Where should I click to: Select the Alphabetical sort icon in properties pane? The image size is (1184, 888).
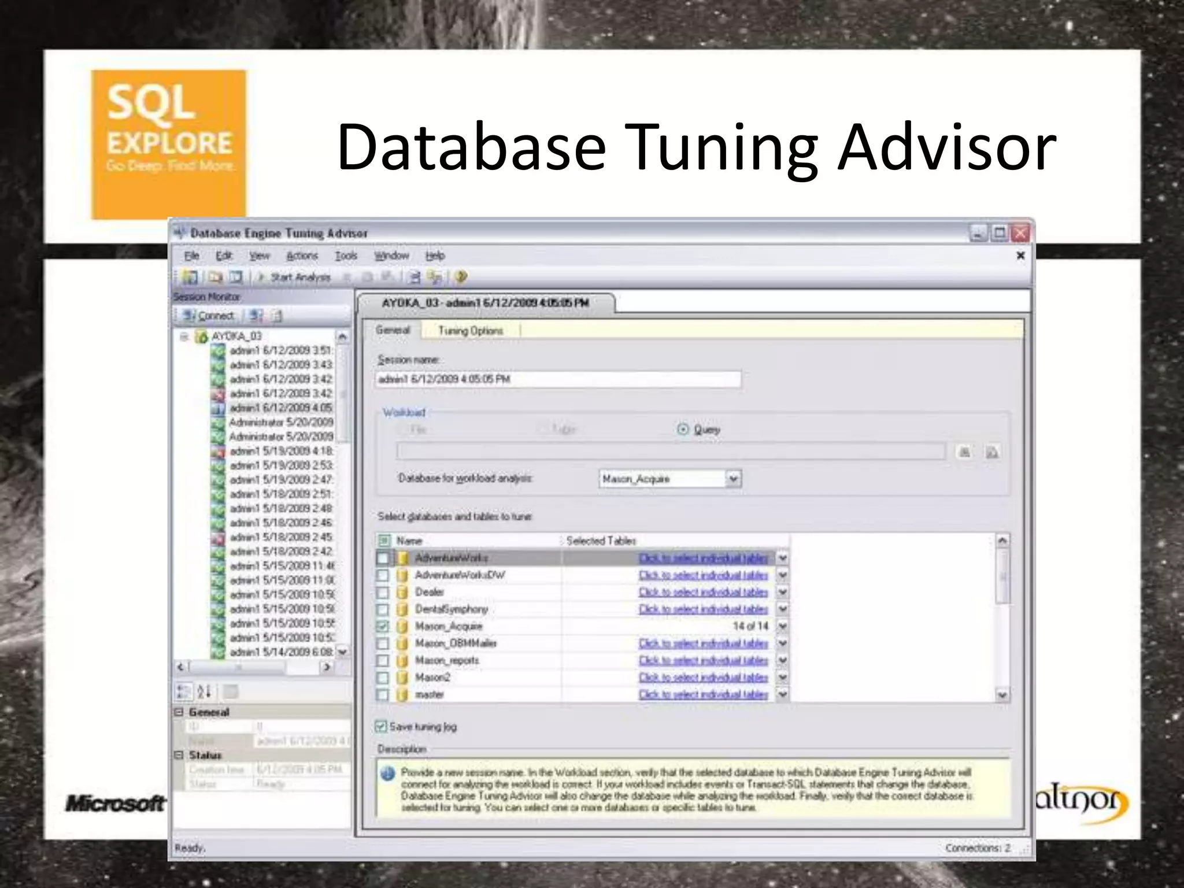coord(204,691)
